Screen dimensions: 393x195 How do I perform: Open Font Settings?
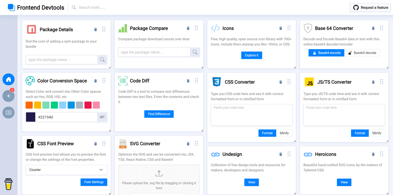point(94,182)
